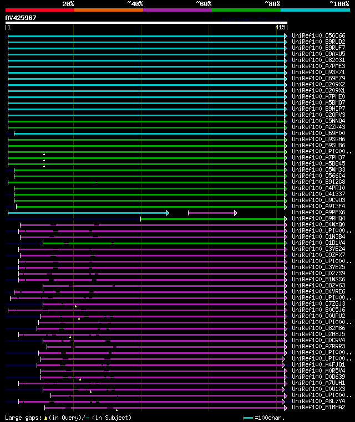The image size is (355, 422).
Task: Click the orange ~40% identity legend bar
Action: [x=109, y=10]
